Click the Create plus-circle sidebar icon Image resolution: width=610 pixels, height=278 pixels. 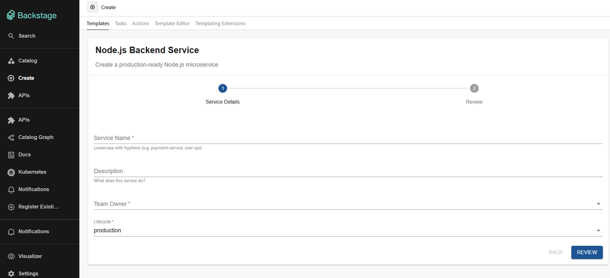click(11, 78)
